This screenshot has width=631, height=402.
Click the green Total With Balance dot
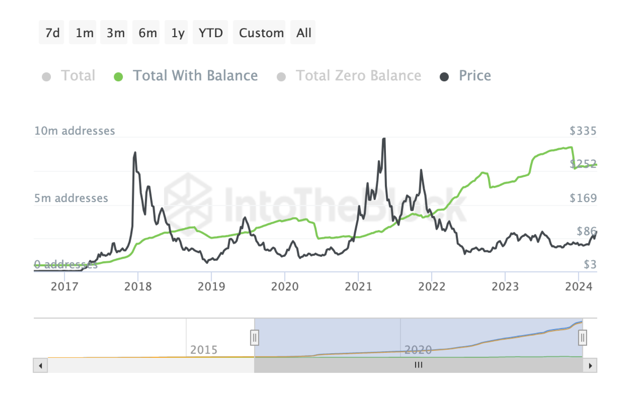[x=118, y=77]
